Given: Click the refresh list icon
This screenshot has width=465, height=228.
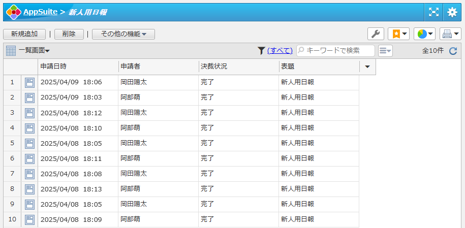Looking at the screenshot, I should [x=453, y=51].
